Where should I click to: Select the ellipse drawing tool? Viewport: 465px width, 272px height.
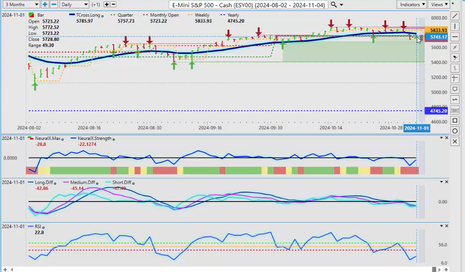(455, 131)
